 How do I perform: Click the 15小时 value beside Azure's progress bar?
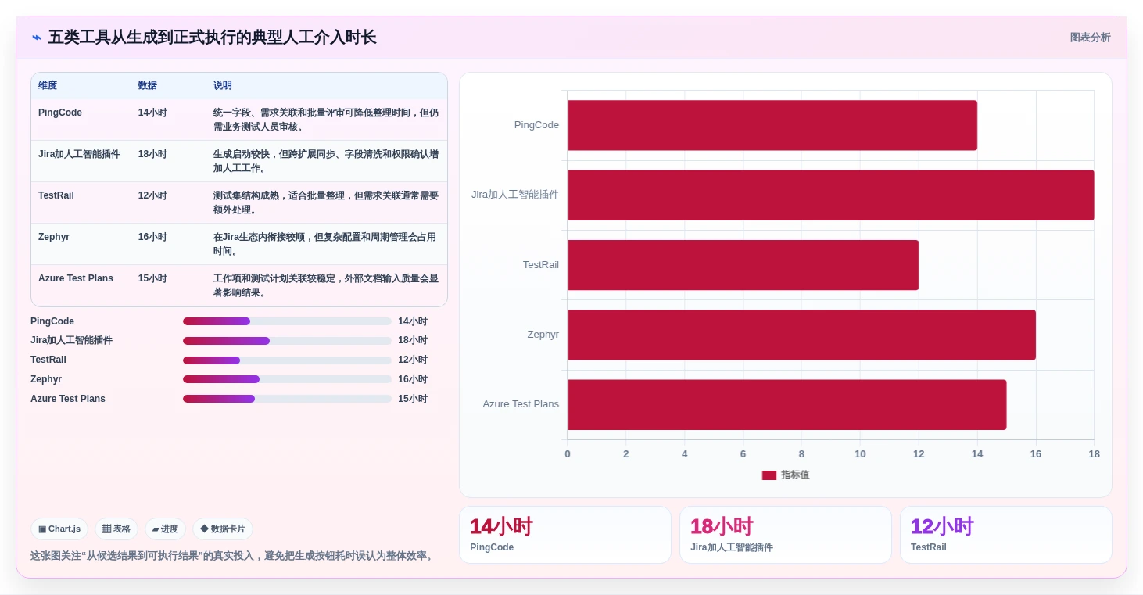point(413,399)
